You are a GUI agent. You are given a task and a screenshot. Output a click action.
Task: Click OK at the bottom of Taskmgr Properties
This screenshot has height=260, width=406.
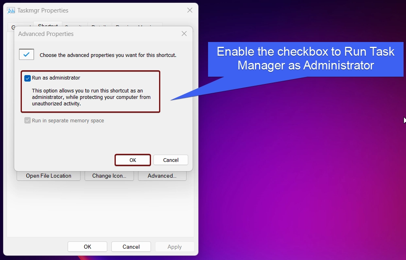pos(87,247)
